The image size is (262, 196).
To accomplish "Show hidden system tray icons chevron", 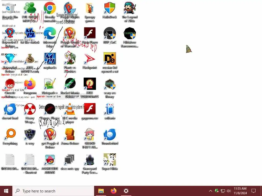I will [x=211, y=191].
